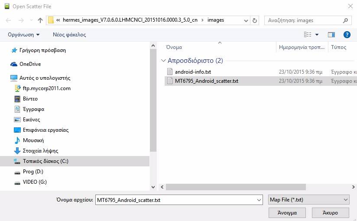Image resolution: width=357 pixels, height=221 pixels.
Task: Open the help question mark icon
Action: [x=347, y=35]
